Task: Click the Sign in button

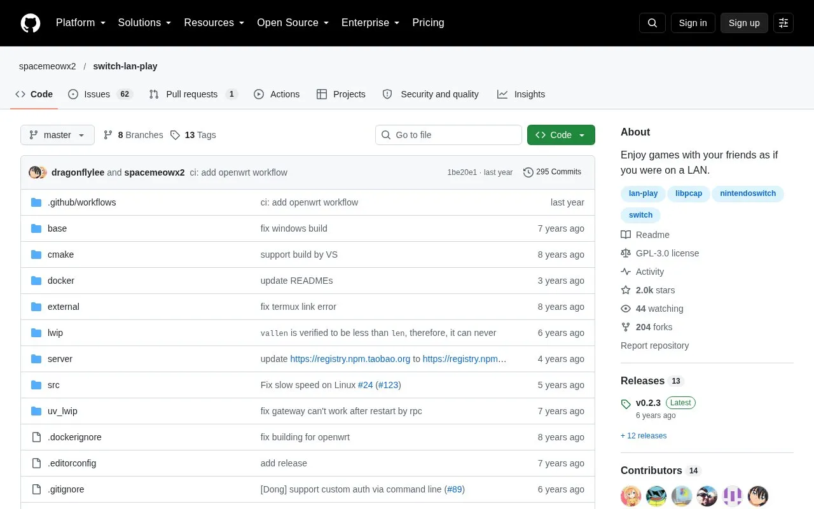Action: coord(693,23)
